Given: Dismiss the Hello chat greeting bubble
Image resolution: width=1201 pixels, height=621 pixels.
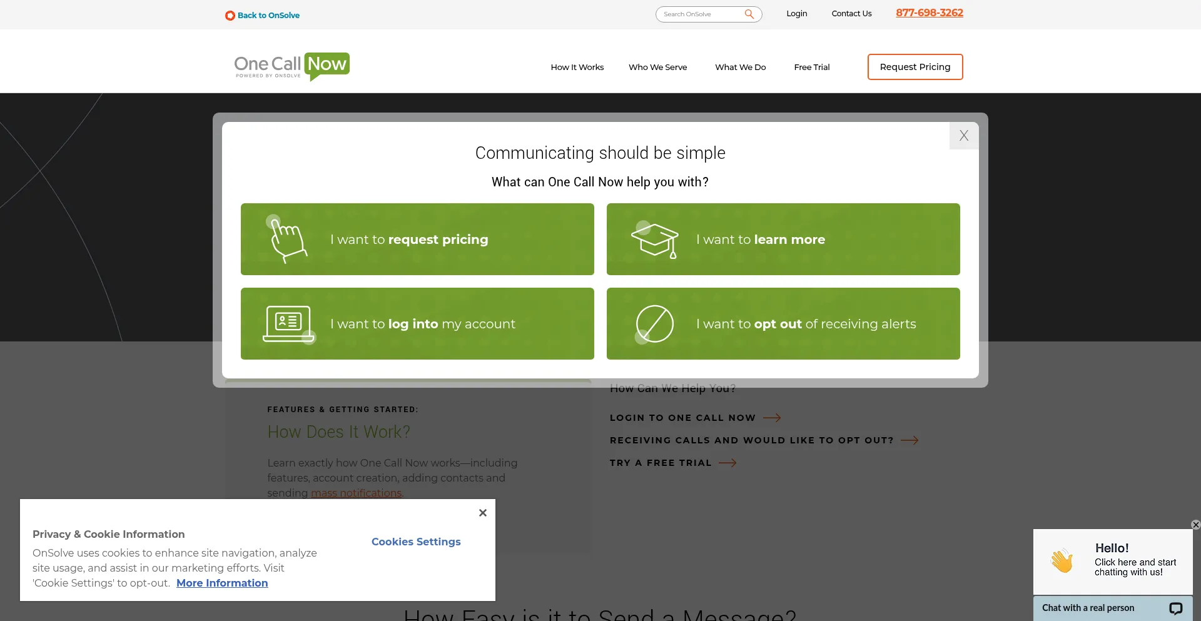Looking at the screenshot, I should pos(1195,525).
